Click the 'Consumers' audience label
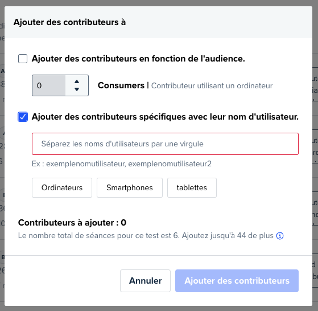The image size is (318, 311). pyautogui.click(x=121, y=85)
